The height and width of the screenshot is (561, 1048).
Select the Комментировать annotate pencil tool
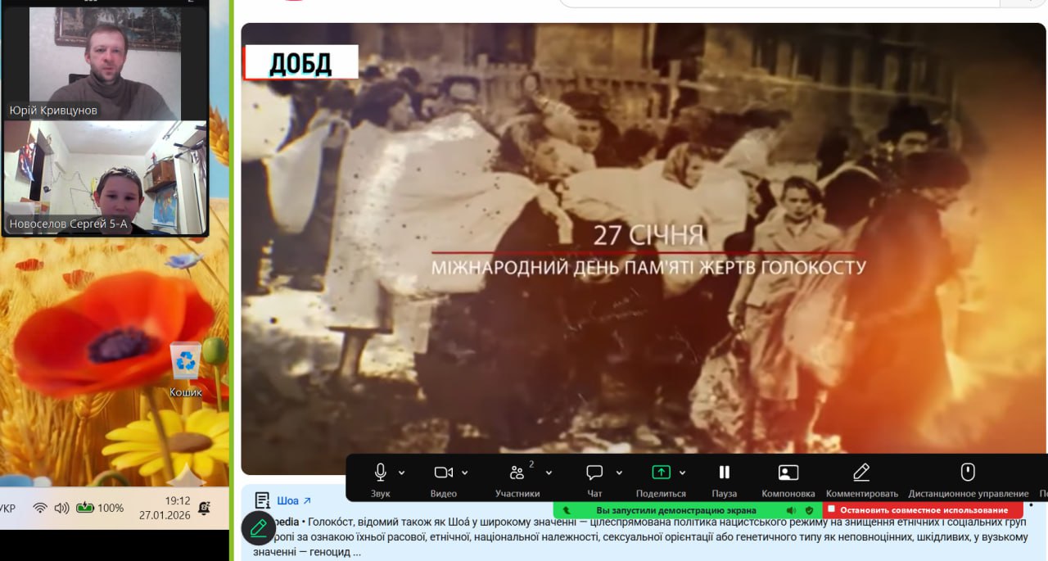pyautogui.click(x=861, y=473)
